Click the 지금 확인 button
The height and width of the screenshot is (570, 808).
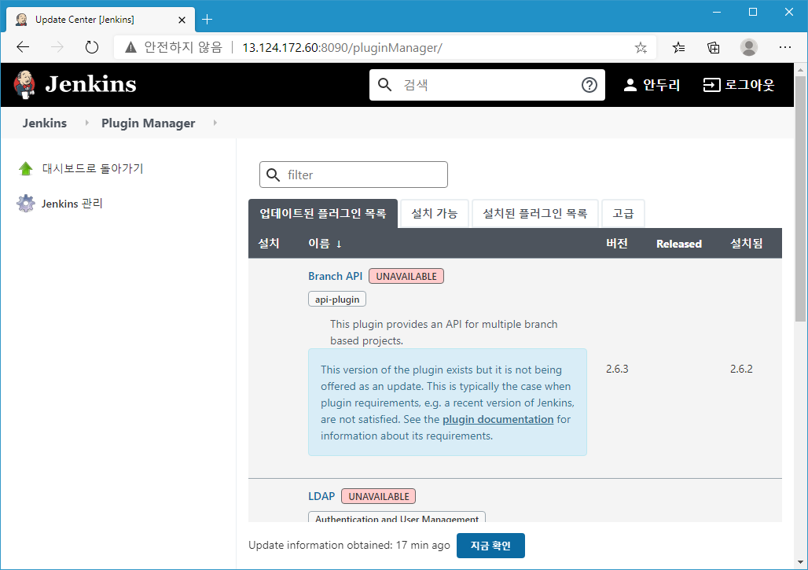click(x=490, y=546)
